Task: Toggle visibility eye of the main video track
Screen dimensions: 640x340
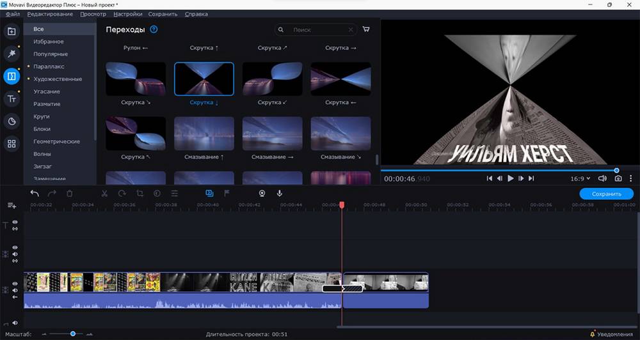Action: 15,283
